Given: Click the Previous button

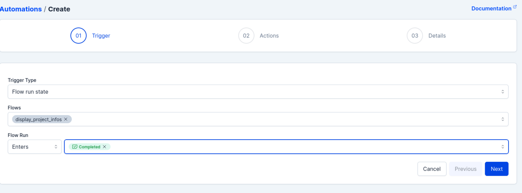Looking at the screenshot, I should click(465, 169).
